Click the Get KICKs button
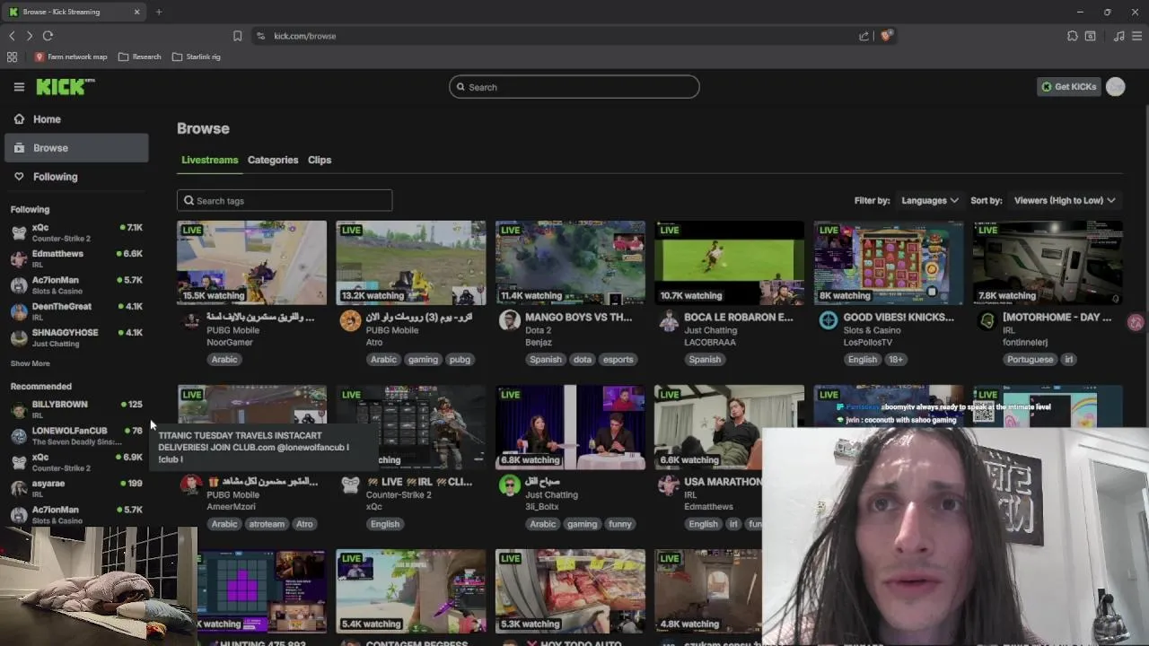The height and width of the screenshot is (646, 1149). [1068, 87]
